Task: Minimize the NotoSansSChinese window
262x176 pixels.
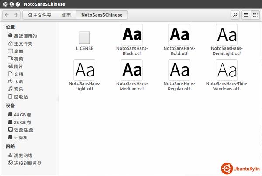Action: [11, 4]
